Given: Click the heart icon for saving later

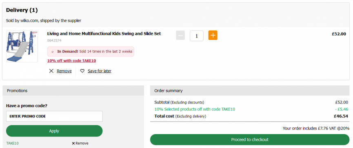Looking at the screenshot, I should point(82,71).
